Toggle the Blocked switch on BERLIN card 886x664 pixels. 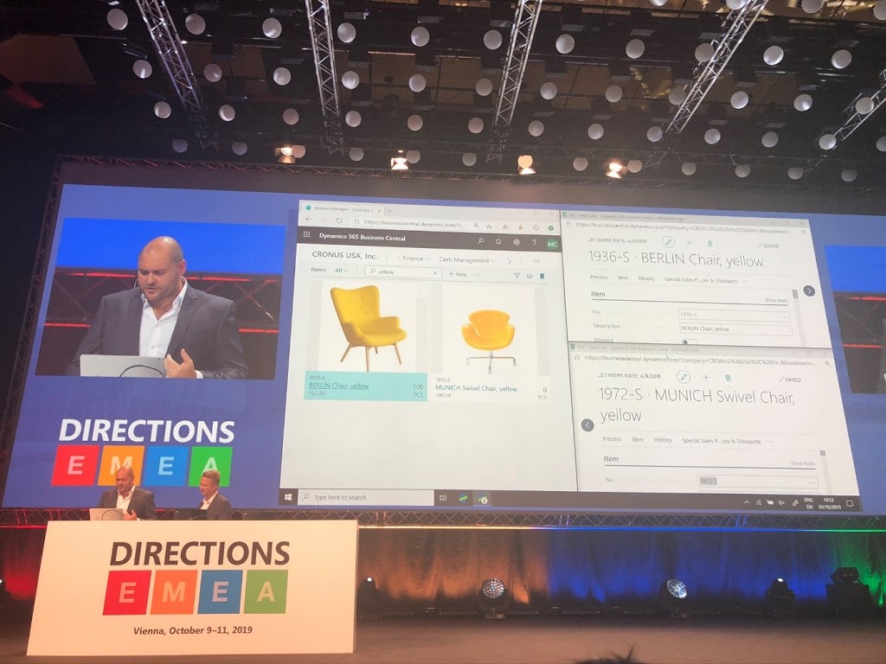pos(690,342)
